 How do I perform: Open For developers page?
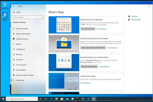tap(21, 70)
